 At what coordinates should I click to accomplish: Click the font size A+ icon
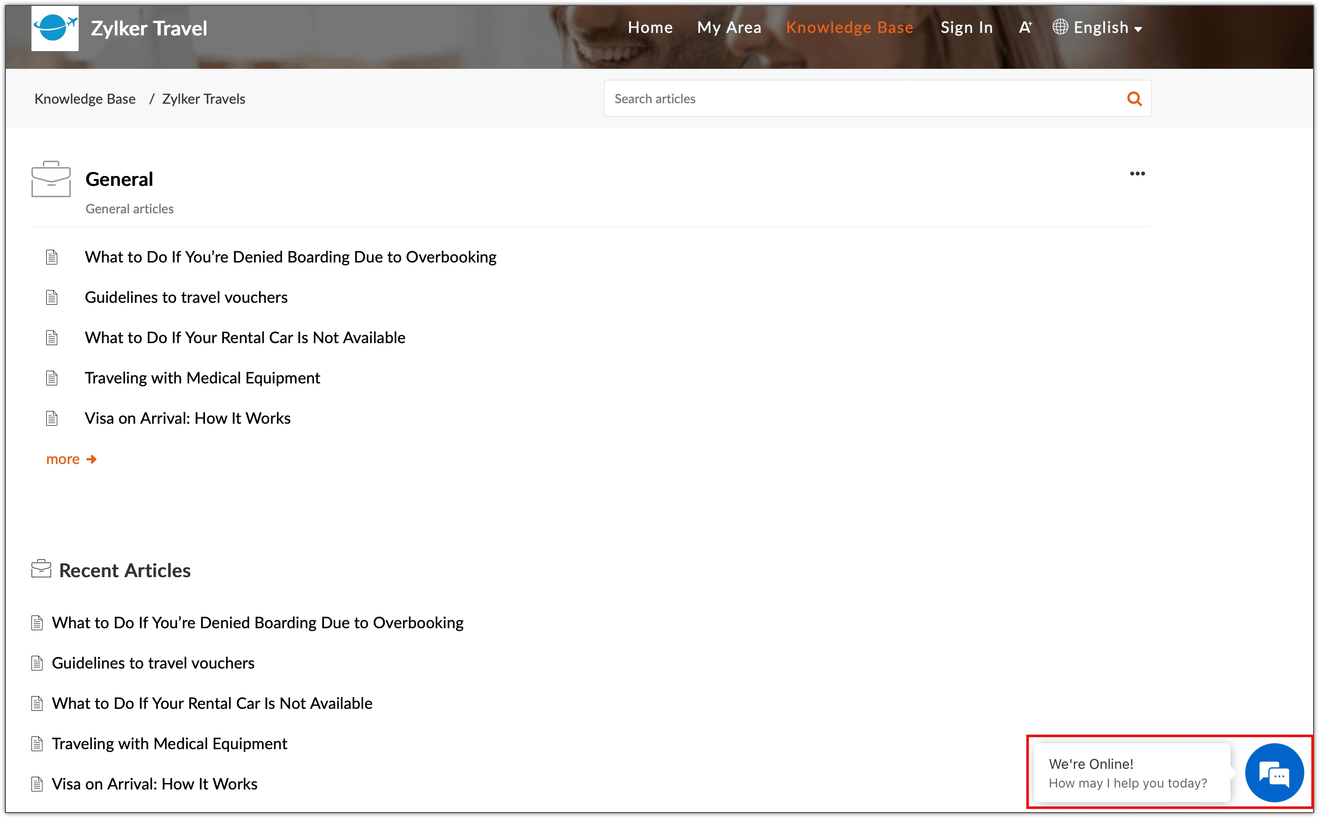1025,28
